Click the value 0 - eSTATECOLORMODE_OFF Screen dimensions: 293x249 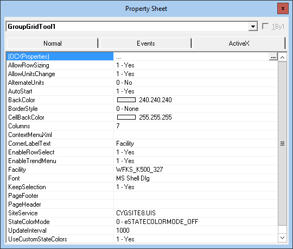157,222
